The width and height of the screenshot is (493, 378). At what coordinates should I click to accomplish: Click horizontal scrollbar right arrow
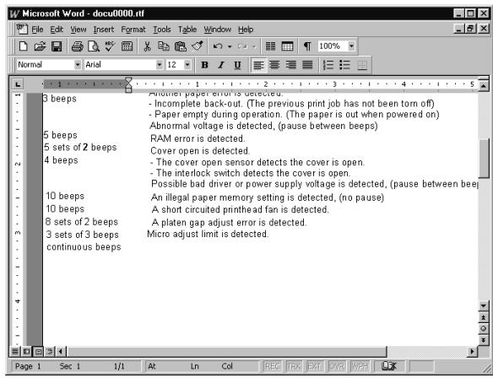click(472, 352)
